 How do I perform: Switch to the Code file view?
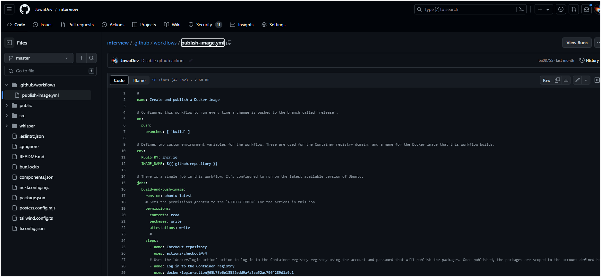point(119,80)
